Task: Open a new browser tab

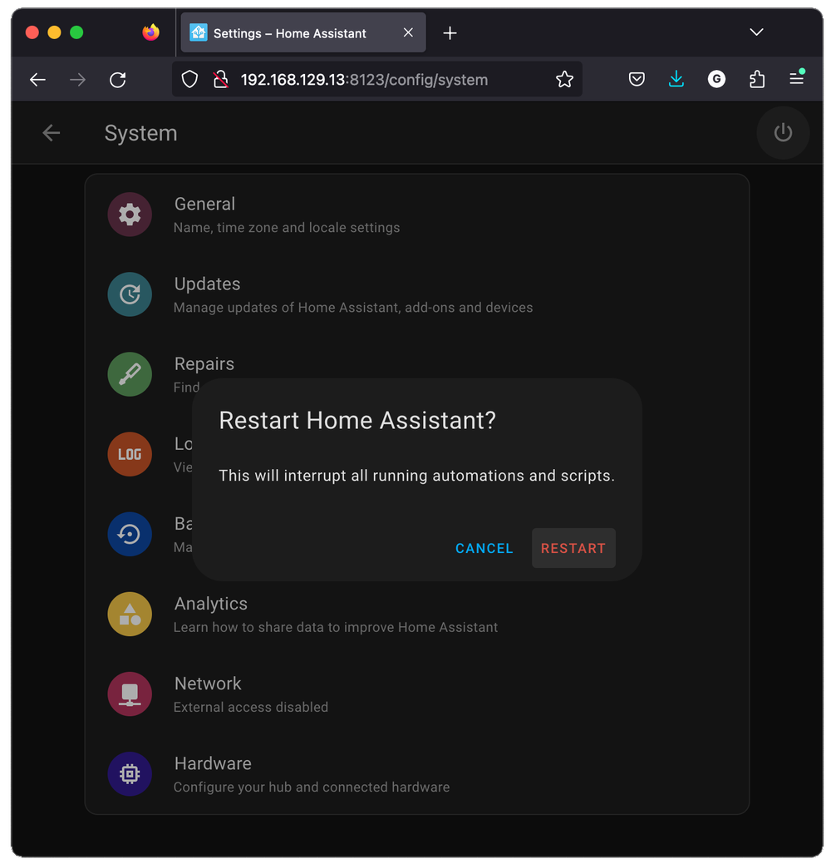Action: click(x=450, y=33)
